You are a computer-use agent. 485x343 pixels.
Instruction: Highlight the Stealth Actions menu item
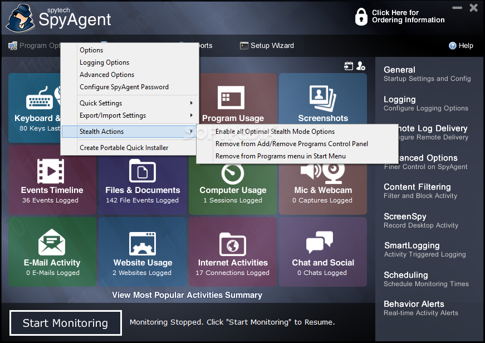pos(130,132)
